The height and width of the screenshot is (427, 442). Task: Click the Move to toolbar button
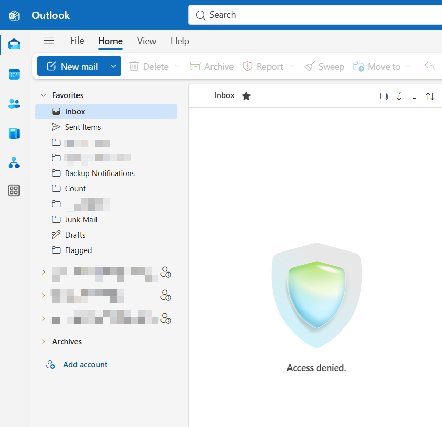[377, 67]
